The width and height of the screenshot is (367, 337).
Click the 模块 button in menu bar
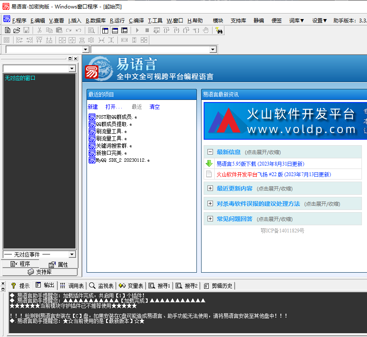point(218,21)
